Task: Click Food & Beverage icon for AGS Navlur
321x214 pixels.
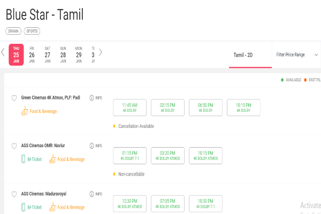Action: pyautogui.click(x=52, y=159)
